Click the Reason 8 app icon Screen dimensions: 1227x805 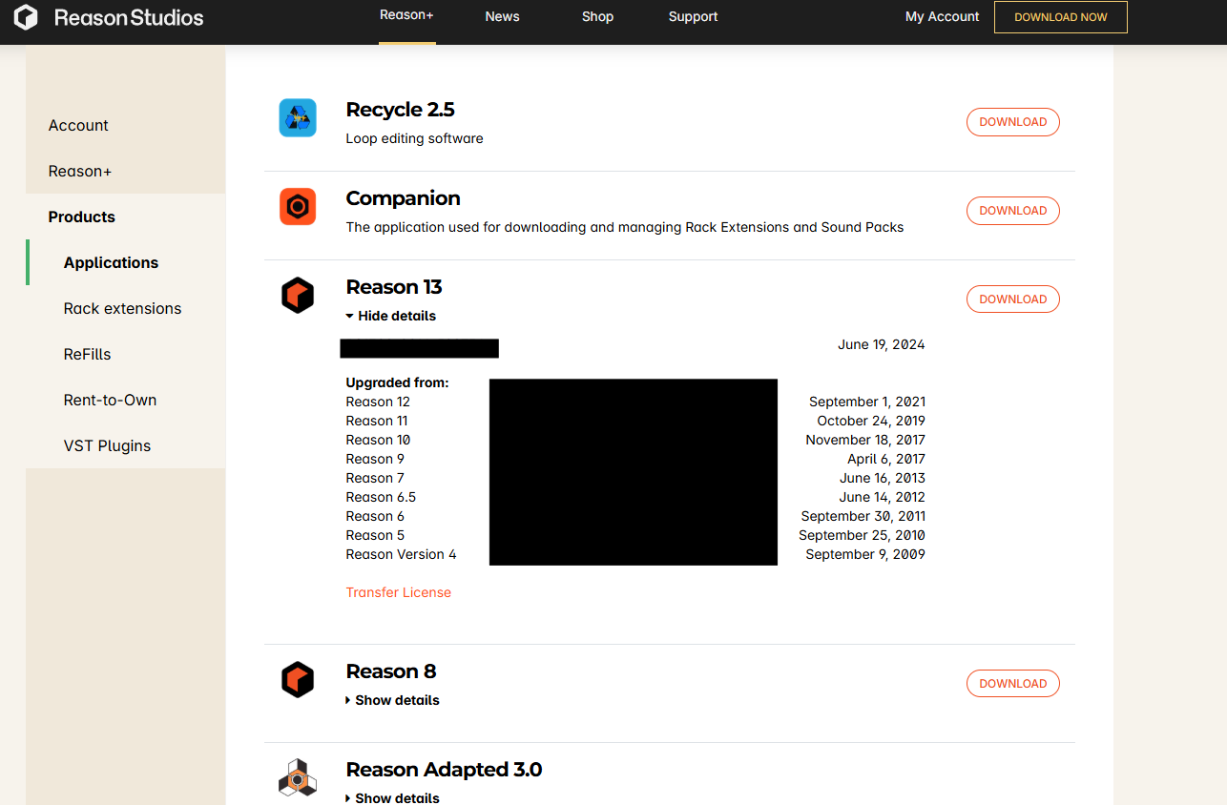pyautogui.click(x=298, y=680)
